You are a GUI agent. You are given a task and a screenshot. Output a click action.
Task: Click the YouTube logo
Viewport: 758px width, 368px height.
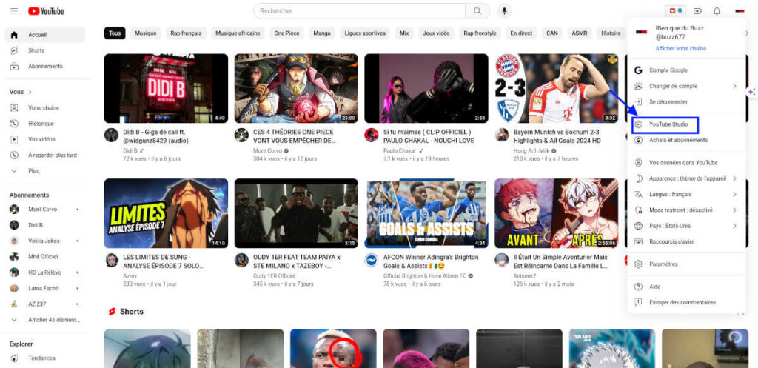tap(46, 11)
